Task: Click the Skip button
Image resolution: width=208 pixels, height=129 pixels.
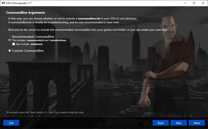Action: (x=179, y=123)
